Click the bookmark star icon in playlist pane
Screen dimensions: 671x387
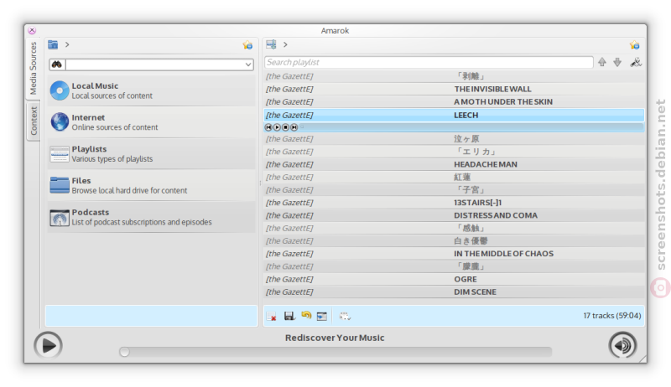635,45
